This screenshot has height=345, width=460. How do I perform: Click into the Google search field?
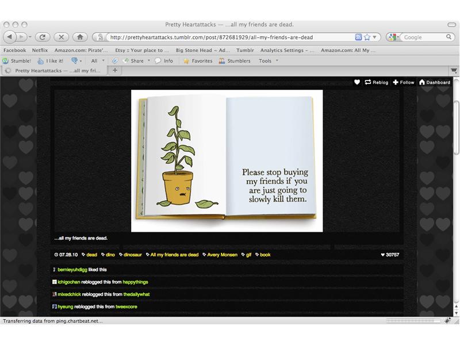pyautogui.click(x=423, y=37)
